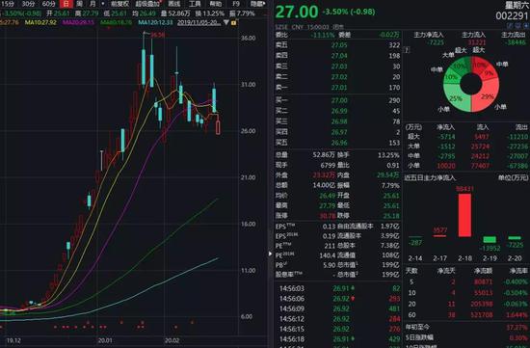Click last small icon under code 002291
The height and width of the screenshot is (348, 530).
[x=526, y=25]
